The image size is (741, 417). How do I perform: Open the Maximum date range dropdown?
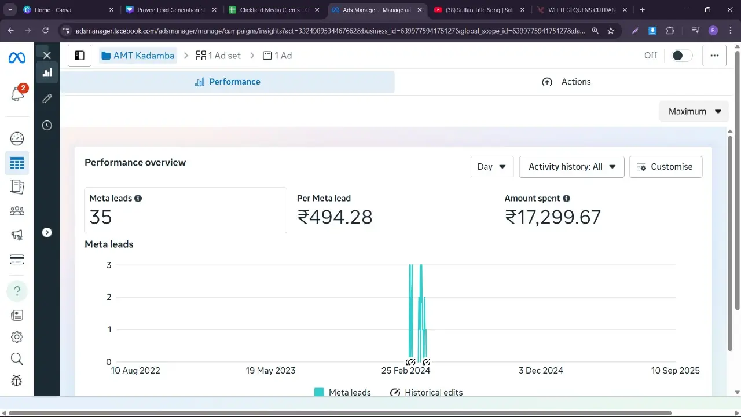point(694,111)
